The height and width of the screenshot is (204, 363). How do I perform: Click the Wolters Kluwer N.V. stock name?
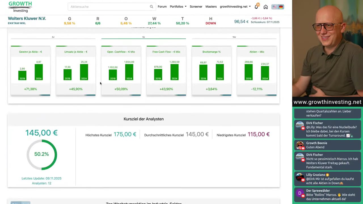27,18
